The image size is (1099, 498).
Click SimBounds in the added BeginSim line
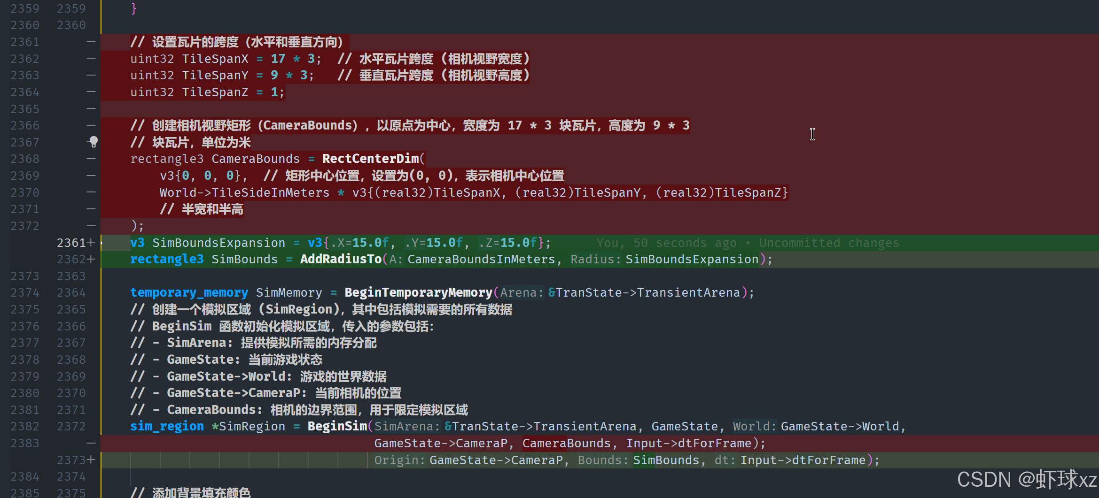[x=666, y=460]
